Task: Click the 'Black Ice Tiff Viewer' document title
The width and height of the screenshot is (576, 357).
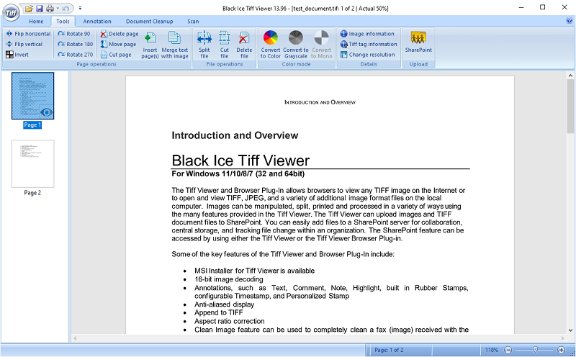Action: [240, 161]
